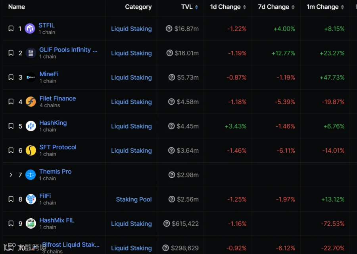Open TVL info tooltip for Bifrost
This screenshot has width=357, height=254.
[165, 248]
